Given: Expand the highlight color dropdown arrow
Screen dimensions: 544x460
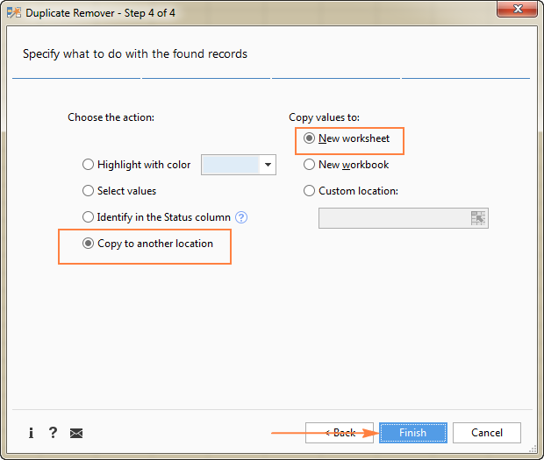Looking at the screenshot, I should coord(268,165).
